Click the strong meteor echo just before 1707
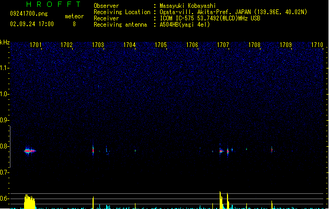329x209 pixels. point(221,151)
